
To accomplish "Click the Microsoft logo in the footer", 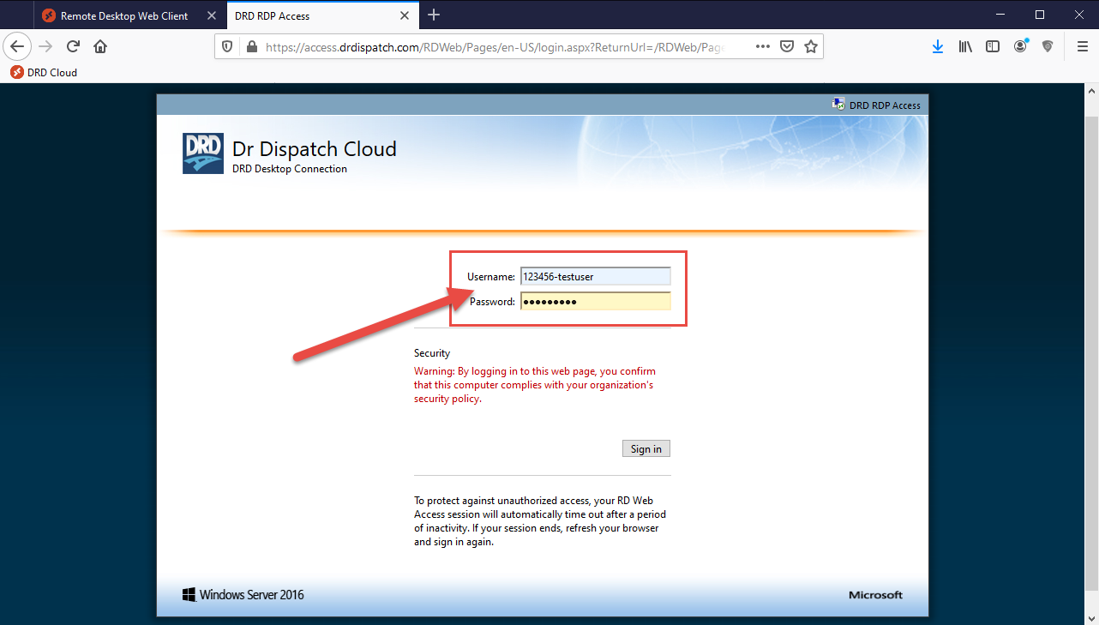I will (x=875, y=595).
